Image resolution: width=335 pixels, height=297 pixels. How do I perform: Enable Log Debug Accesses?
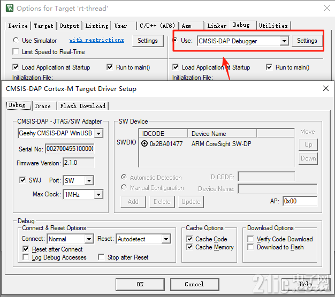(x=26, y=257)
